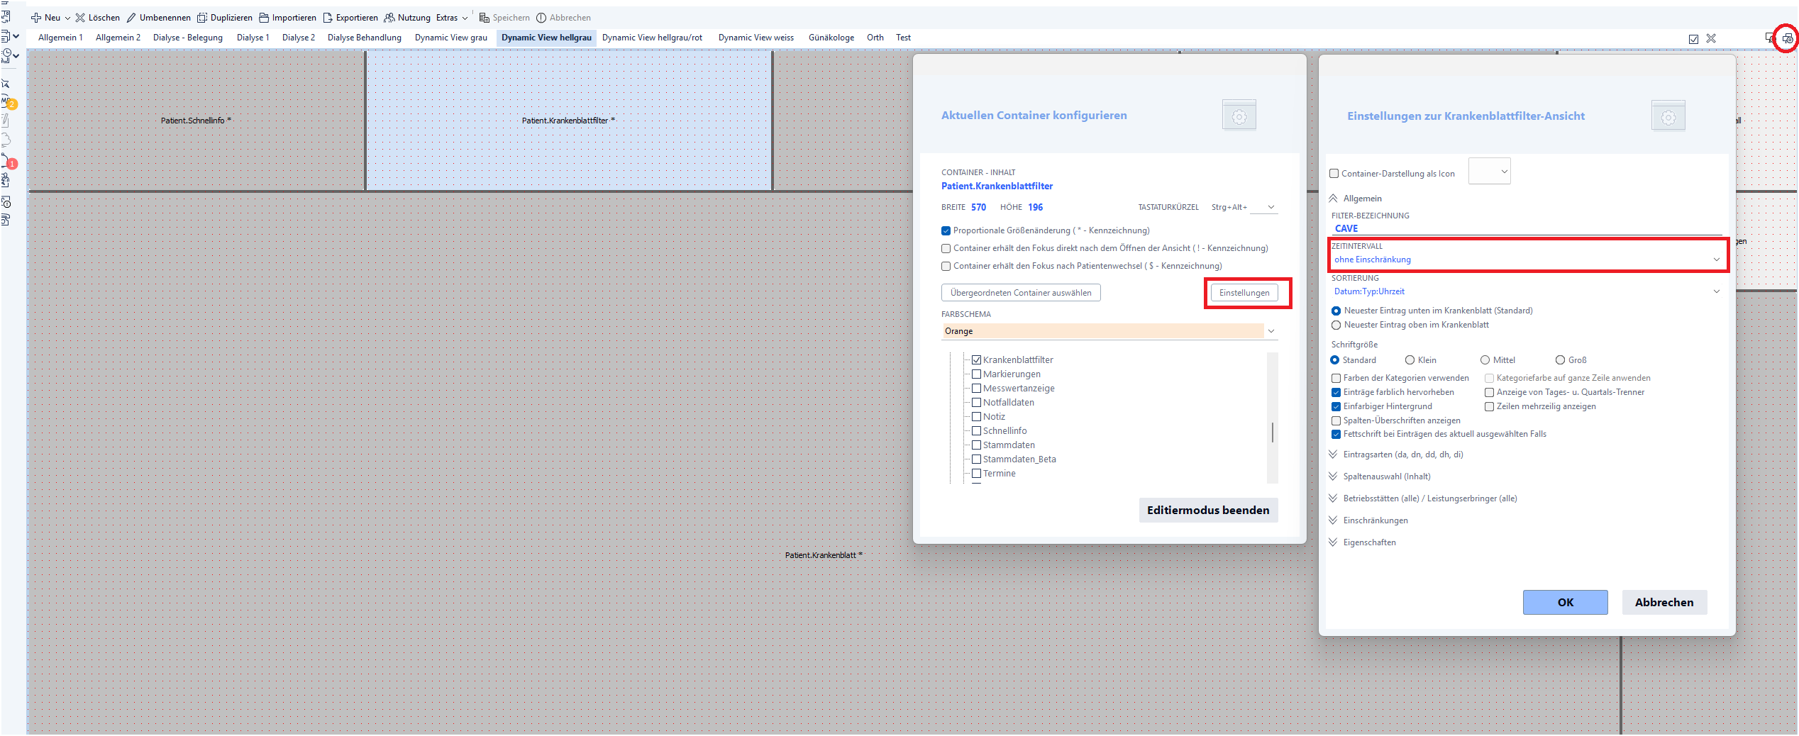This screenshot has width=1799, height=736.
Task: Click gear icon in Aktuellen Container konfigurieren header
Action: point(1239,116)
